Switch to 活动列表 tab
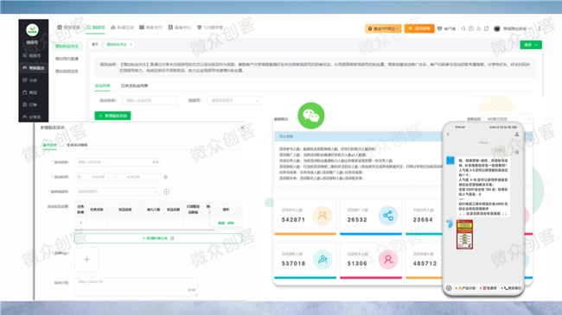 102,86
